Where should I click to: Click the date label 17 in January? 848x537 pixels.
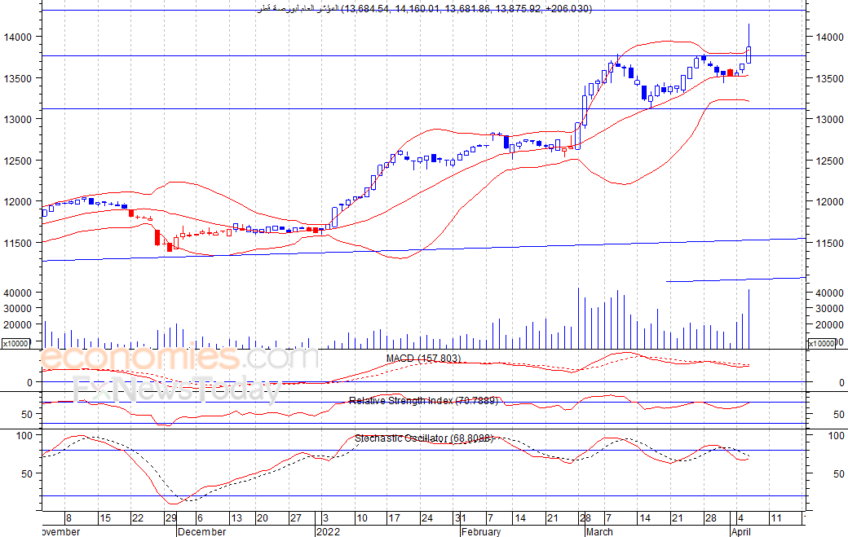[395, 518]
